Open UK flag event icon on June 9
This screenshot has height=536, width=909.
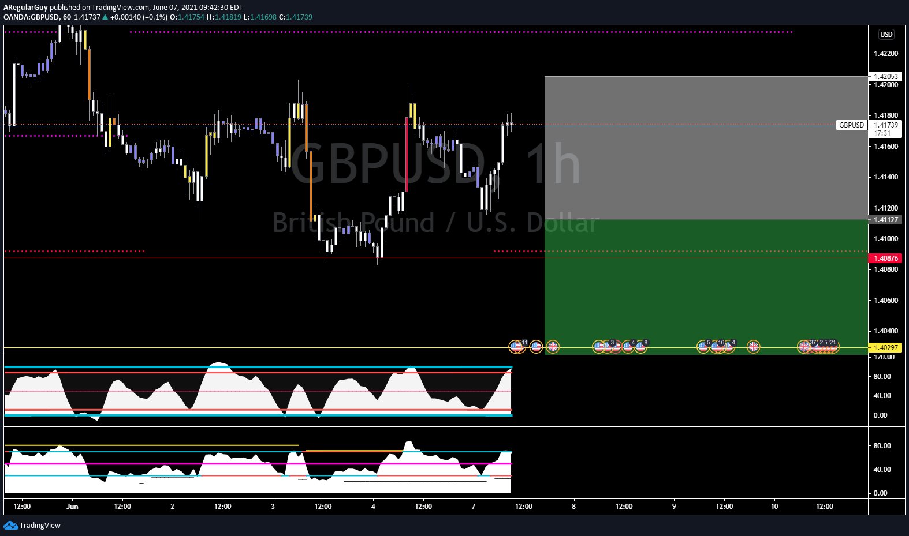point(753,347)
